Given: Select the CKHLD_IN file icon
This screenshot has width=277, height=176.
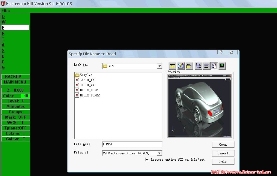Looking at the screenshot, I should [77, 80].
